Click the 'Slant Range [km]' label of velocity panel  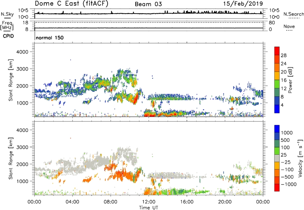click(11, 158)
